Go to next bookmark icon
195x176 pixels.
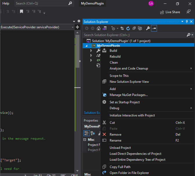pyautogui.click(x=34, y=11)
